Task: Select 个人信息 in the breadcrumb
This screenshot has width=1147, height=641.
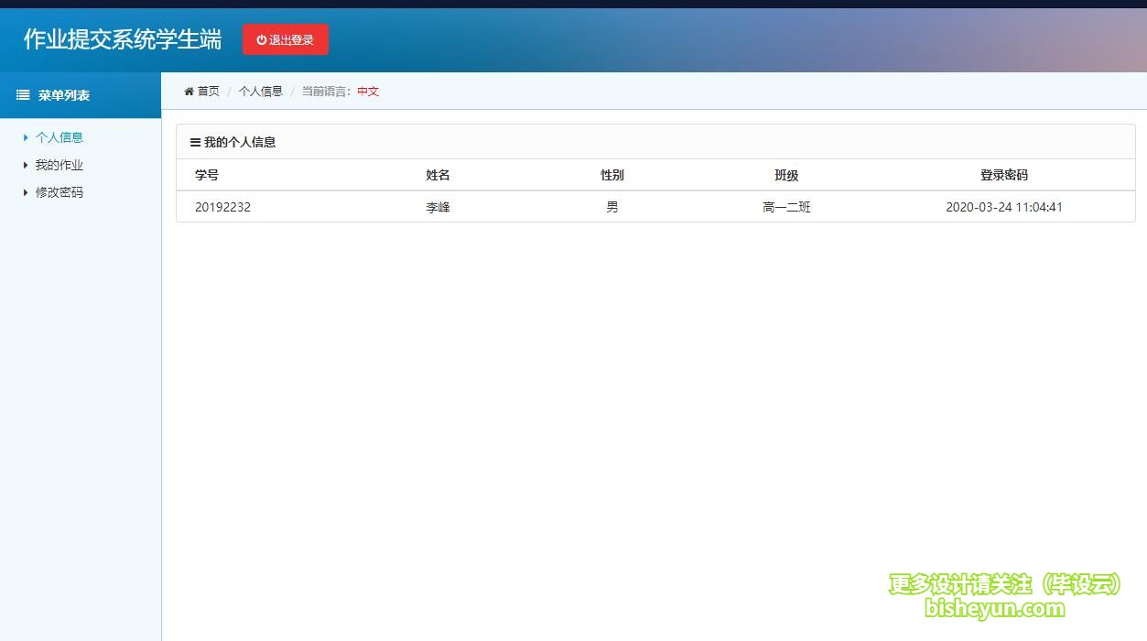Action: point(261,91)
